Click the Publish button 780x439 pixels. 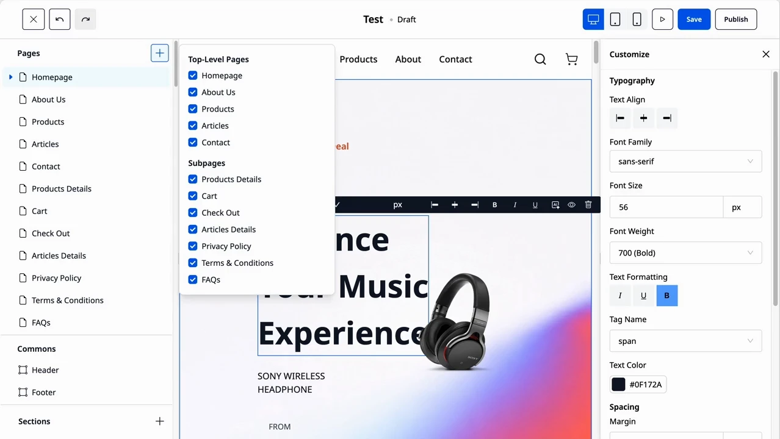pyautogui.click(x=735, y=20)
